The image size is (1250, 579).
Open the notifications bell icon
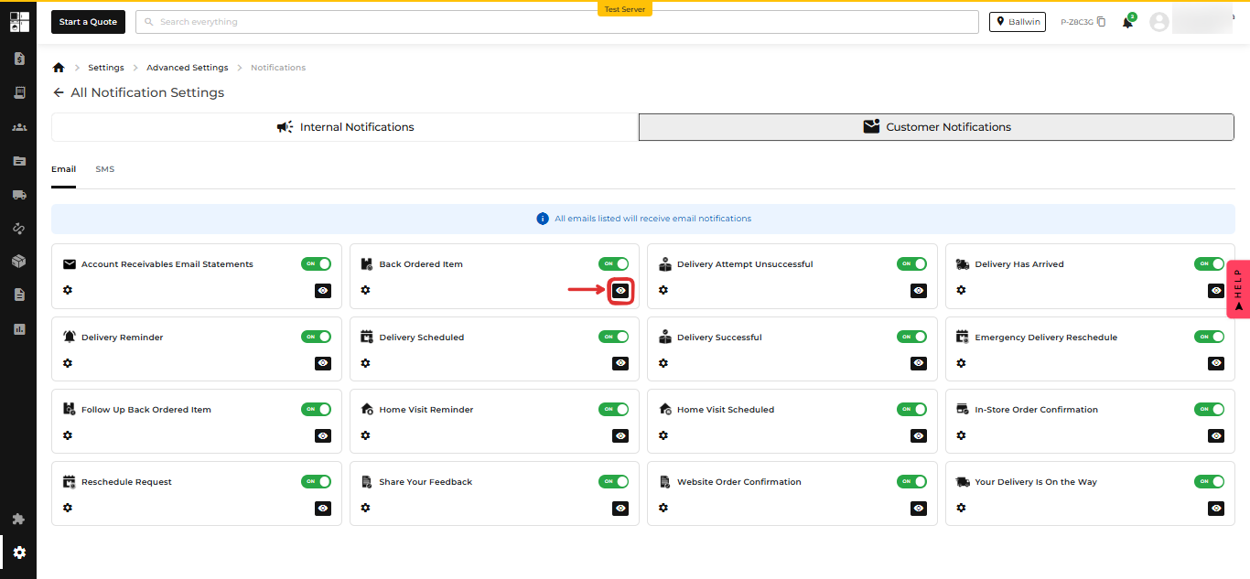point(1127,22)
